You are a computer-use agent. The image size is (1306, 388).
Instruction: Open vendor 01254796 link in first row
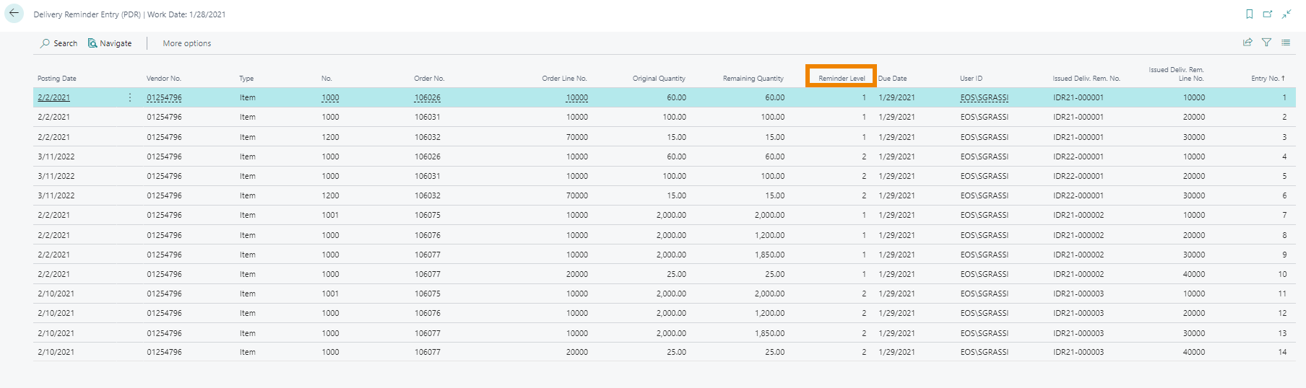tap(164, 97)
